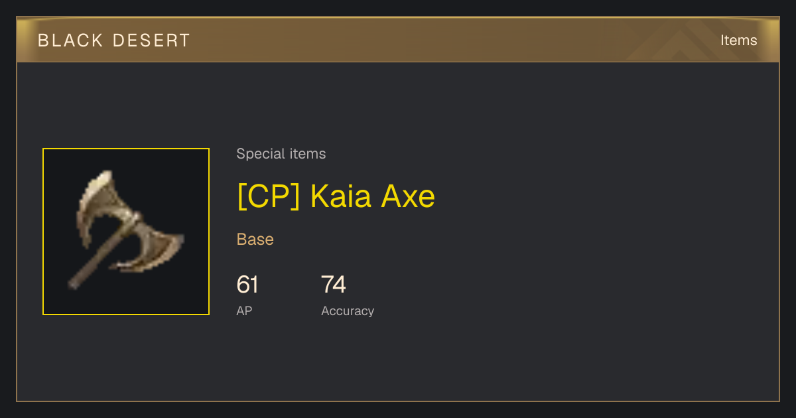
Task: Click the [CP] Kaia Axe item name
Action: point(336,196)
